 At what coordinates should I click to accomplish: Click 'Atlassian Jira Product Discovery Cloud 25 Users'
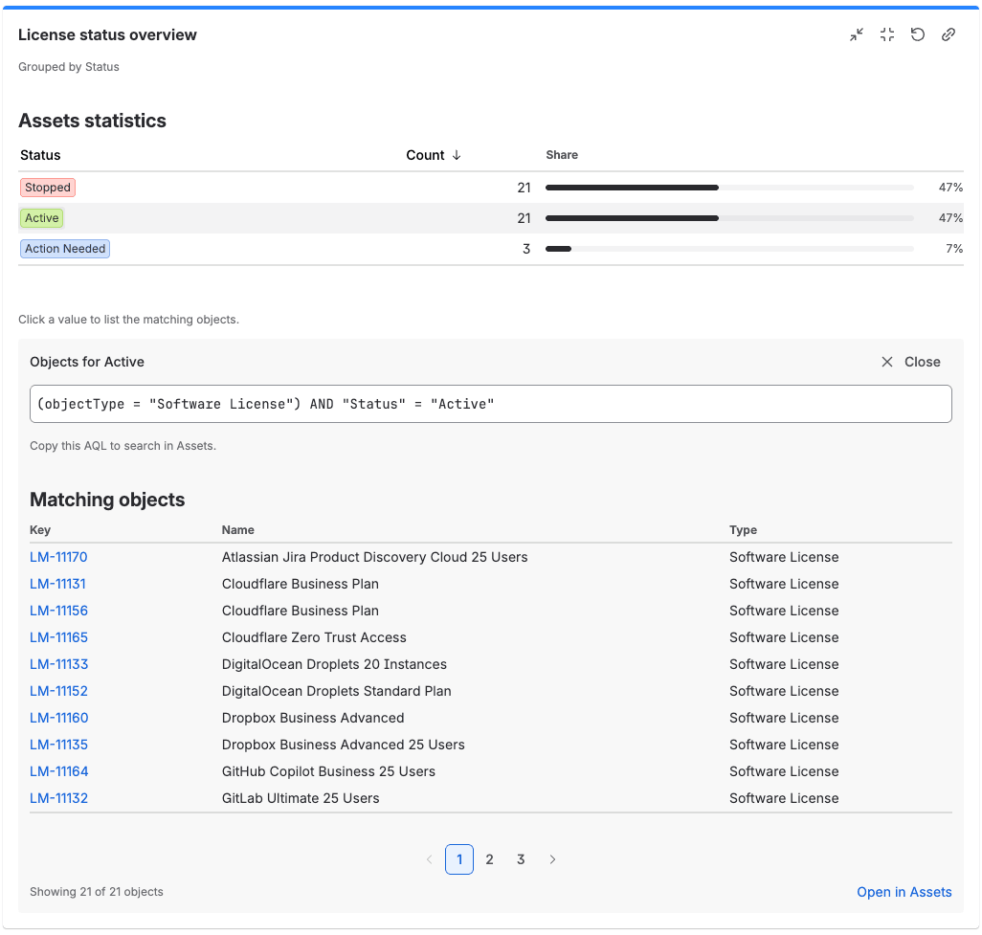(374, 557)
